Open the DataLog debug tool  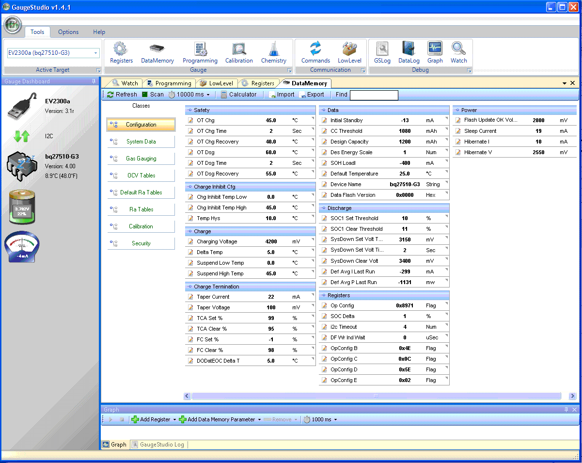[x=409, y=52]
